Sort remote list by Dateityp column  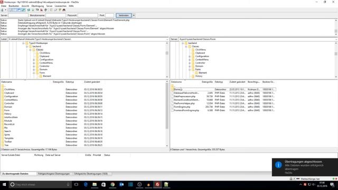(x=219, y=82)
